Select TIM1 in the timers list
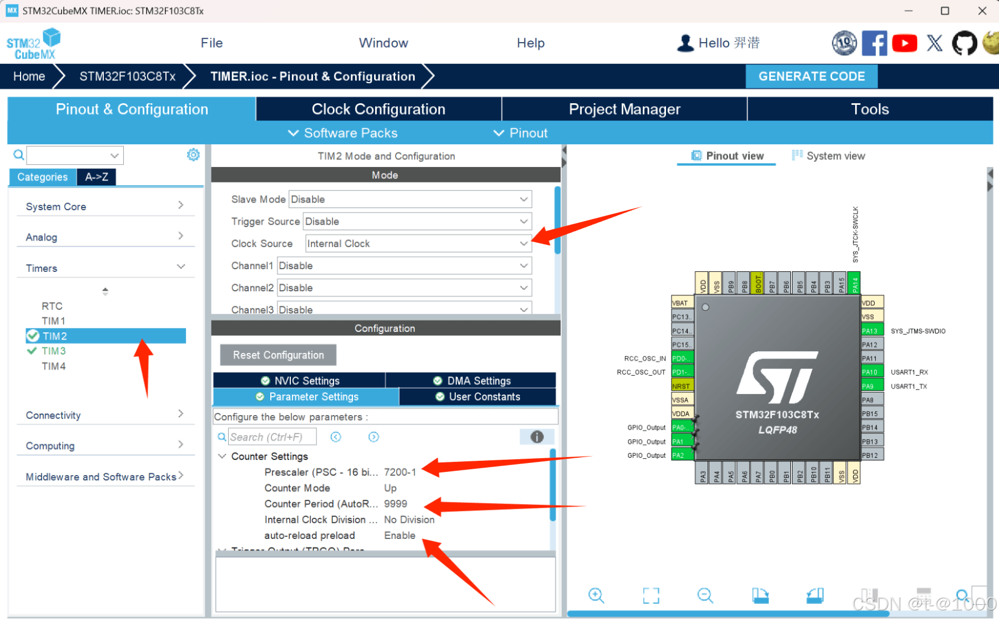Screen dimensions: 999x621 click(54, 321)
